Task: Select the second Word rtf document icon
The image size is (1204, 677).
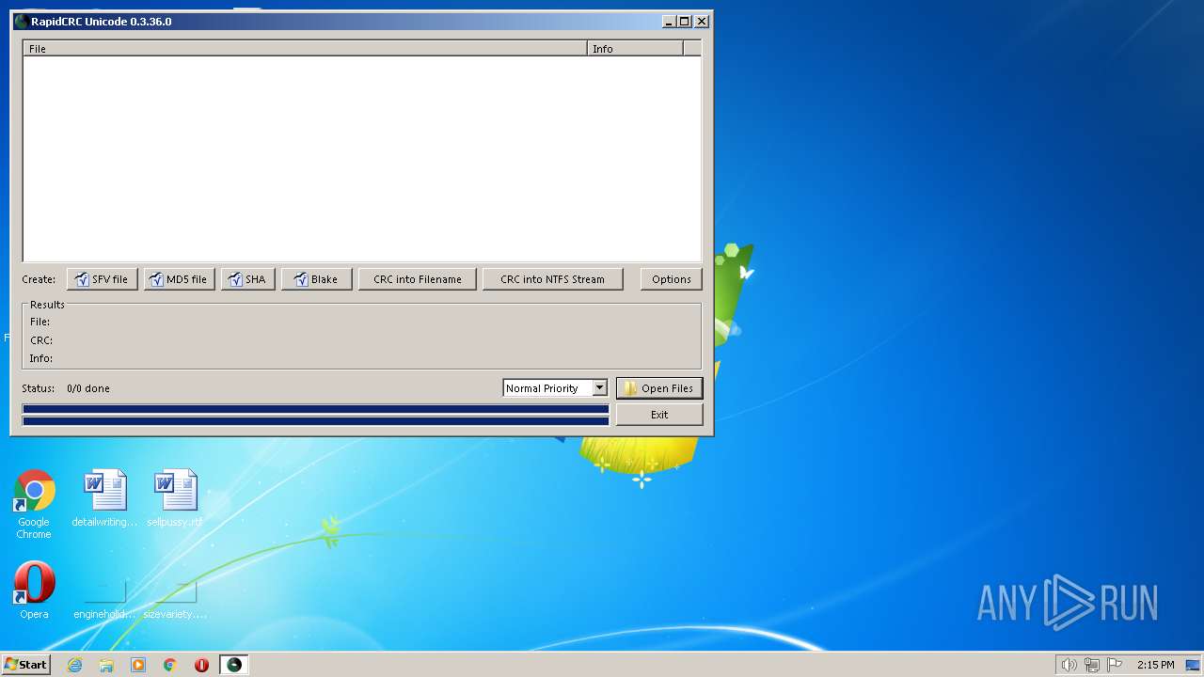Action: tap(175, 498)
